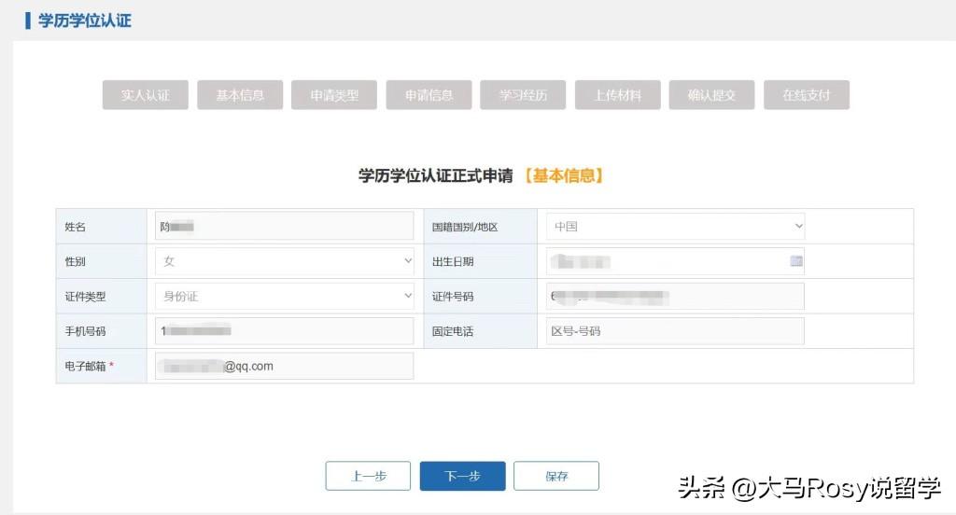The height and width of the screenshot is (515, 956).
Task: Go to the 确认提交 step tab
Action: [x=711, y=95]
